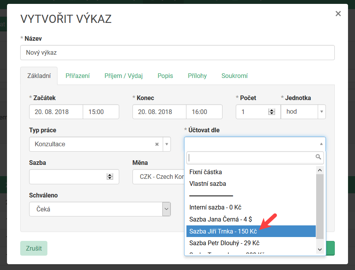This screenshot has width=355, height=270.
Task: Click the Název text field
Action: coord(177,52)
